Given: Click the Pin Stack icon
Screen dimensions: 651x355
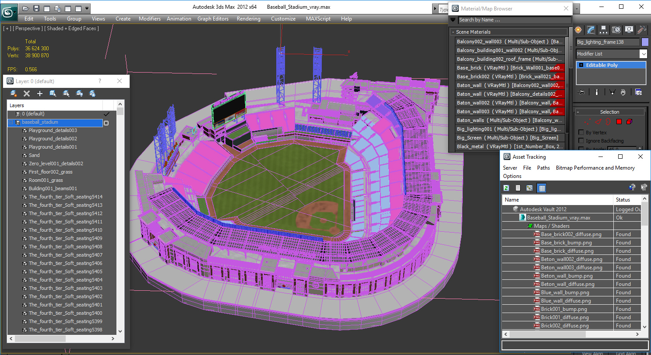Looking at the screenshot, I should pyautogui.click(x=581, y=92).
